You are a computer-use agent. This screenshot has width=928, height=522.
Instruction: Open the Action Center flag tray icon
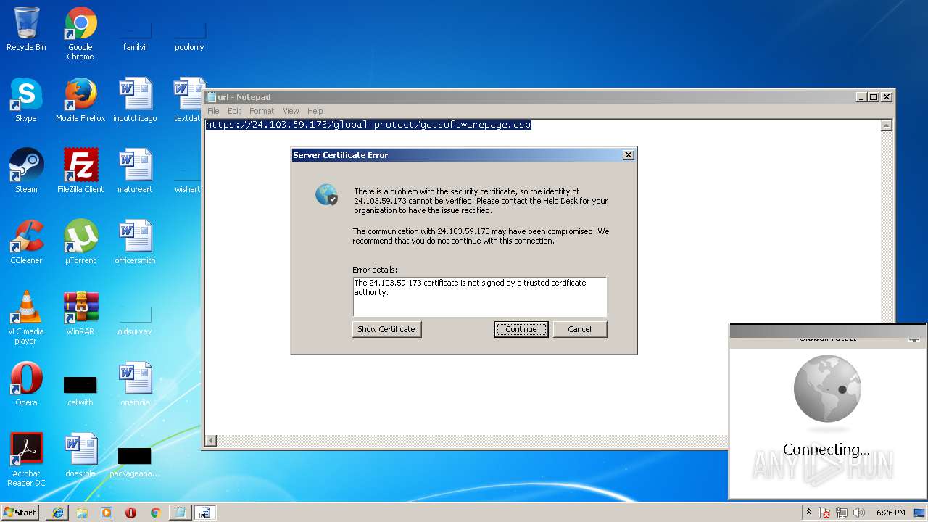pos(824,513)
